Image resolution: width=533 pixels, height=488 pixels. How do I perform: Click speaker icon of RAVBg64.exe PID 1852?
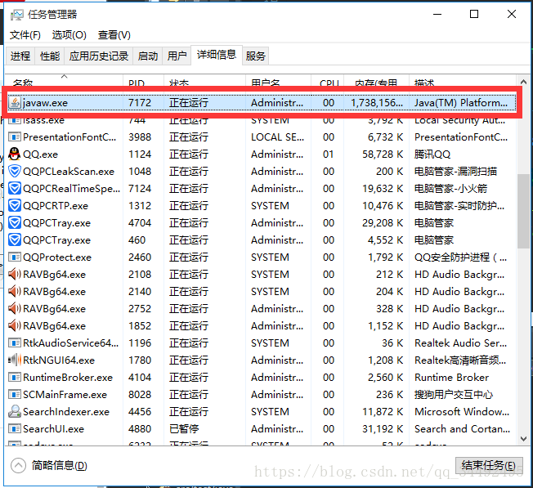tap(14, 325)
